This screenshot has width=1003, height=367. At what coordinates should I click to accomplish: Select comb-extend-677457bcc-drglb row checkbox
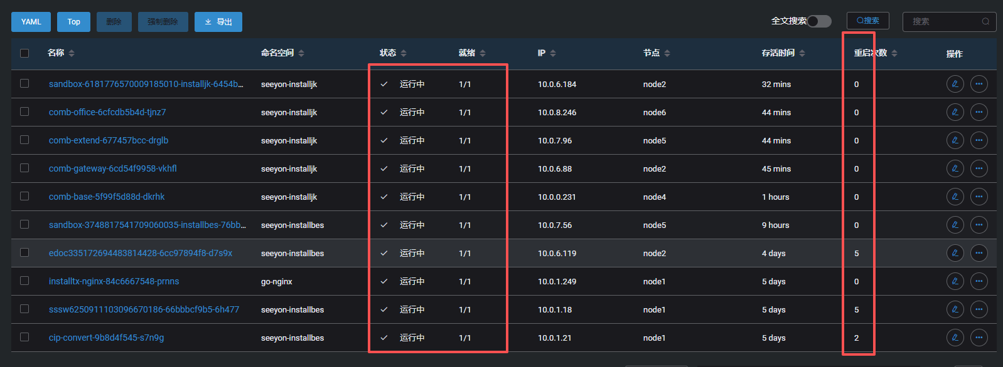(x=24, y=140)
